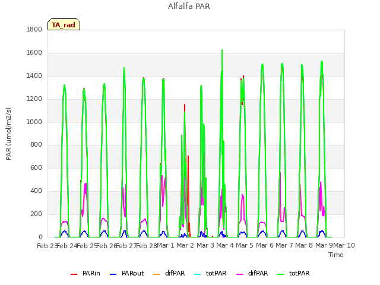Click the TA_rad annotation label
The width and height of the screenshot is (380, 285).
click(64, 24)
